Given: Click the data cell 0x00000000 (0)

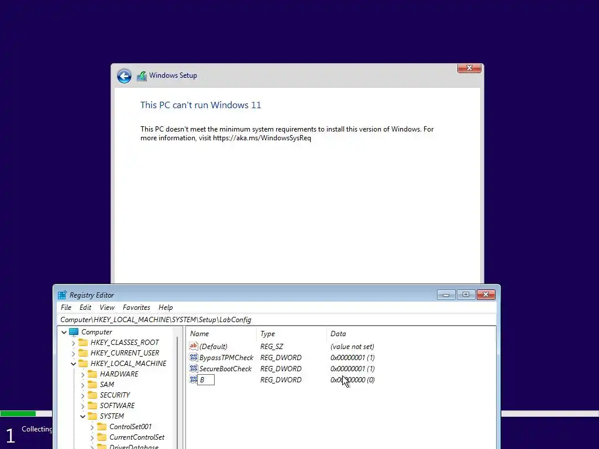Looking at the screenshot, I should 352,380.
